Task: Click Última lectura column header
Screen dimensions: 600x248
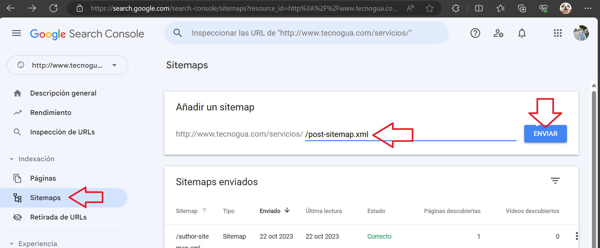Action: click(324, 211)
